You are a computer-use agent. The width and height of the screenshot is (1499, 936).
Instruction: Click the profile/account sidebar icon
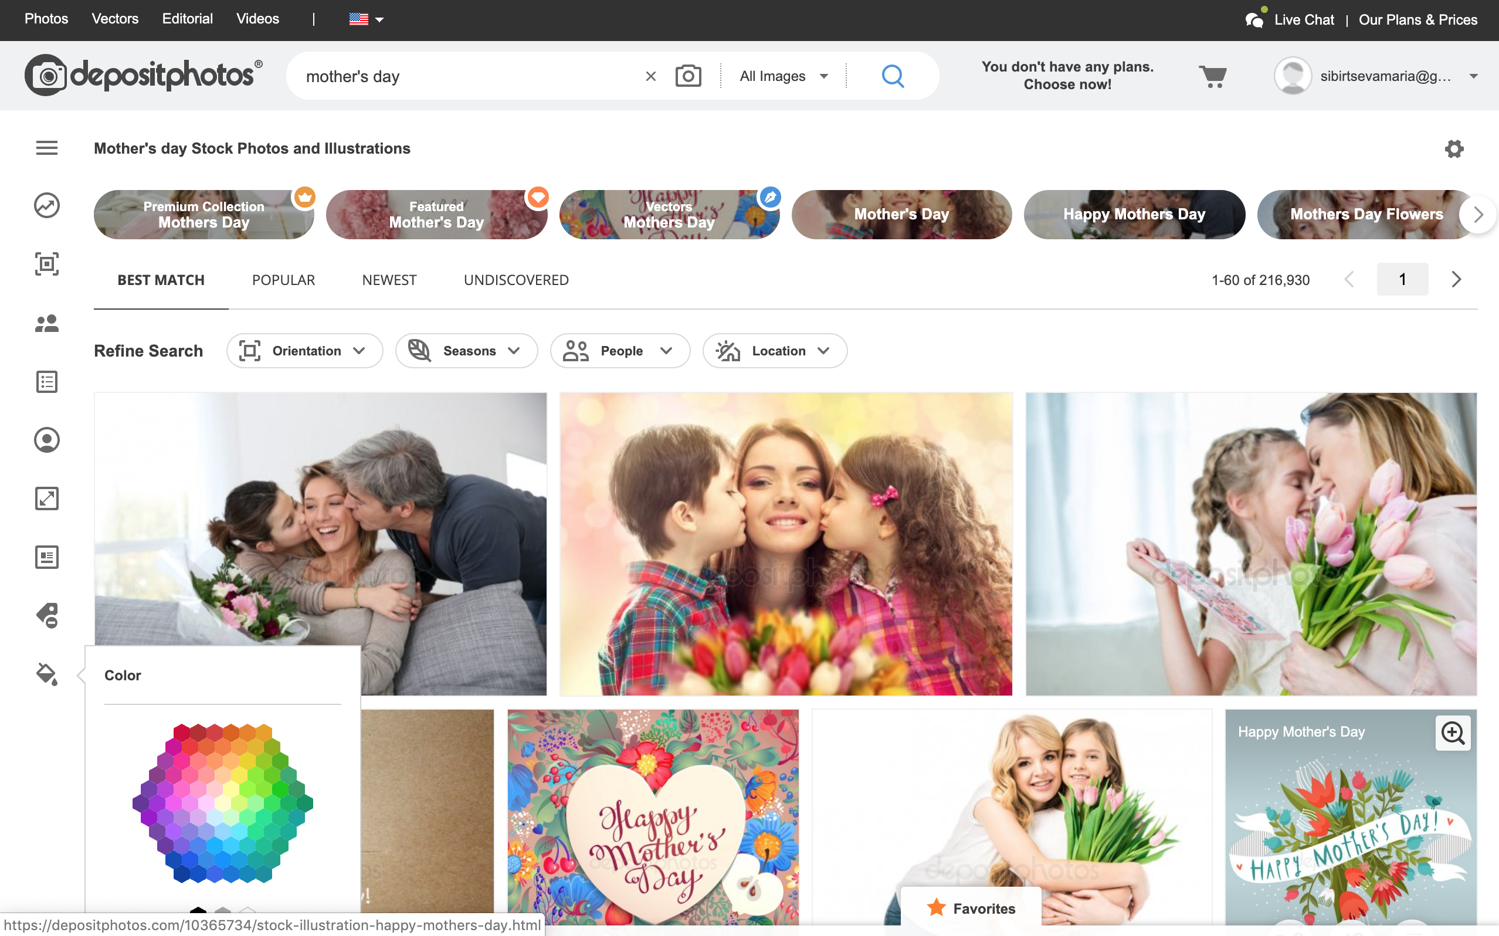(46, 440)
